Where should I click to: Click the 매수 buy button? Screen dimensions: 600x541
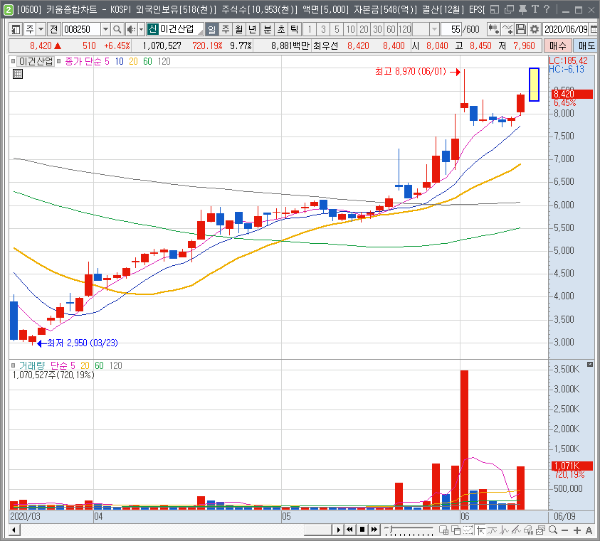tap(557, 46)
